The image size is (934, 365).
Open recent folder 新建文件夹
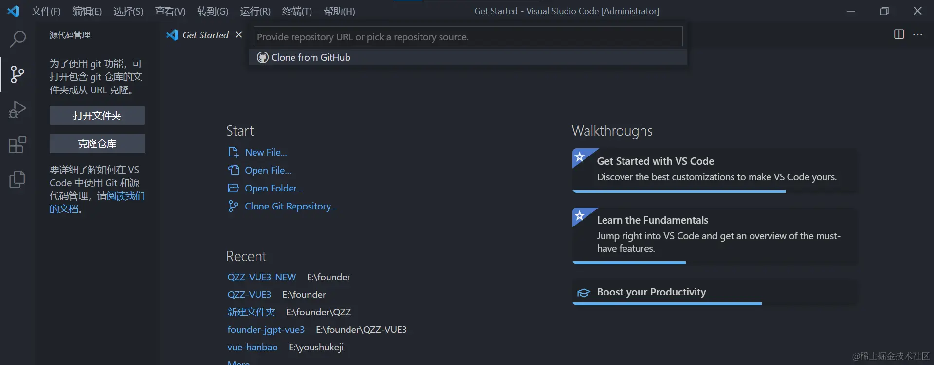[x=251, y=312]
